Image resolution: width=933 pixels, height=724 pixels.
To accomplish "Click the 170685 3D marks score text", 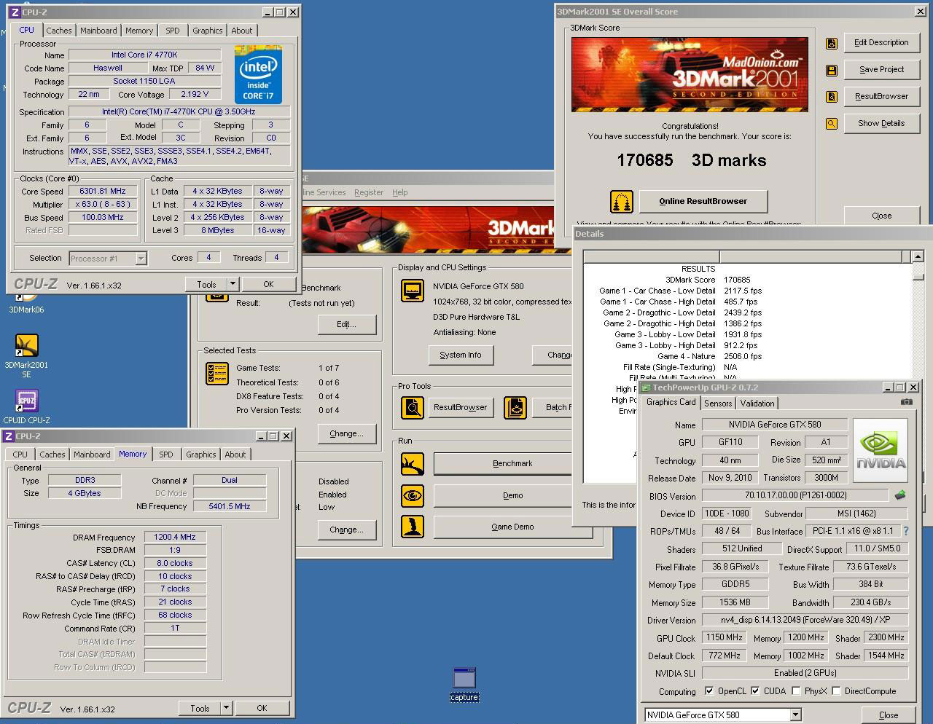I will pyautogui.click(x=692, y=160).
